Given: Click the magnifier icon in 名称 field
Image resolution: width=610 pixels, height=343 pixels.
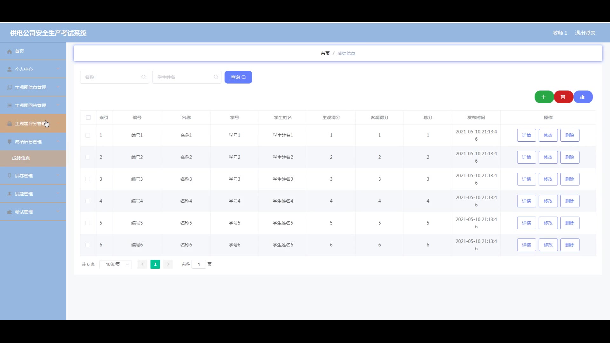Looking at the screenshot, I should (x=144, y=77).
